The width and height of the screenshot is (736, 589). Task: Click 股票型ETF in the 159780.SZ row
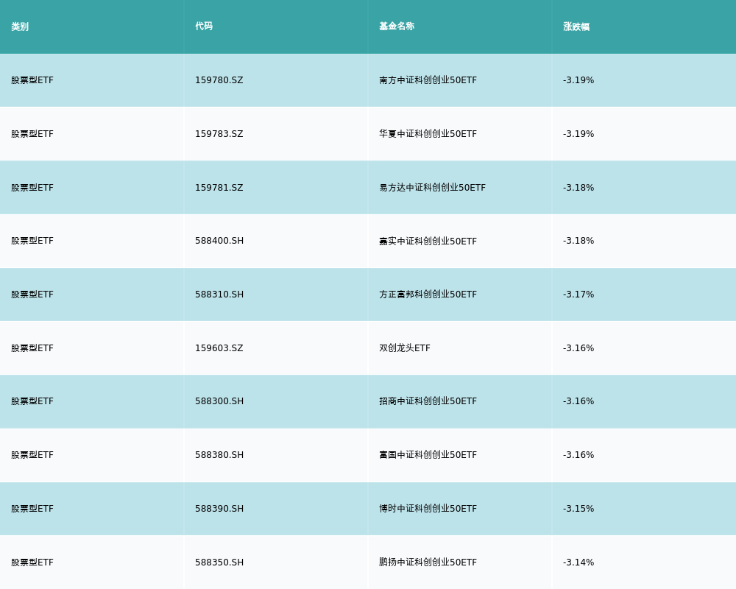[32, 80]
